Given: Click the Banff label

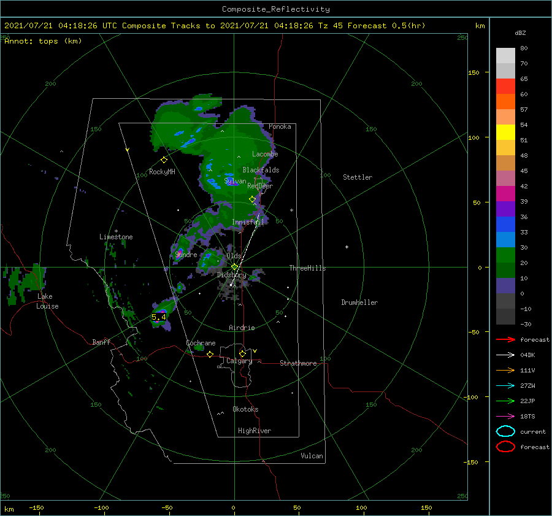Looking at the screenshot, I should [101, 342].
